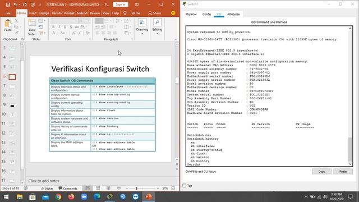Open the slide Layout dropdown
This screenshot has height=202, width=359.
(x=42, y=21)
